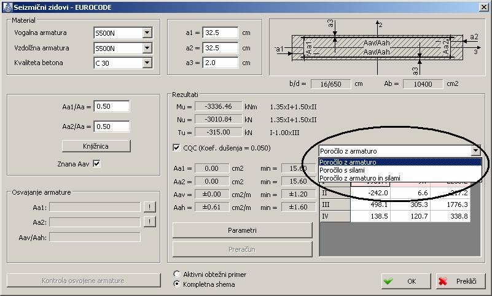Click the a2 input field
Screen dimensions: 492x296
221,48
